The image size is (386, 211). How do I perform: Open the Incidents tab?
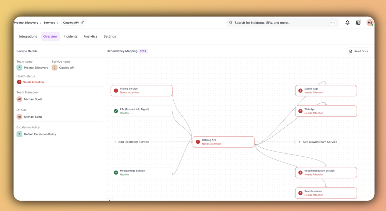click(x=70, y=36)
